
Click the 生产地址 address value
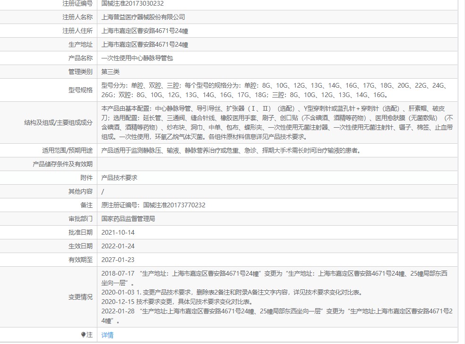(145, 44)
